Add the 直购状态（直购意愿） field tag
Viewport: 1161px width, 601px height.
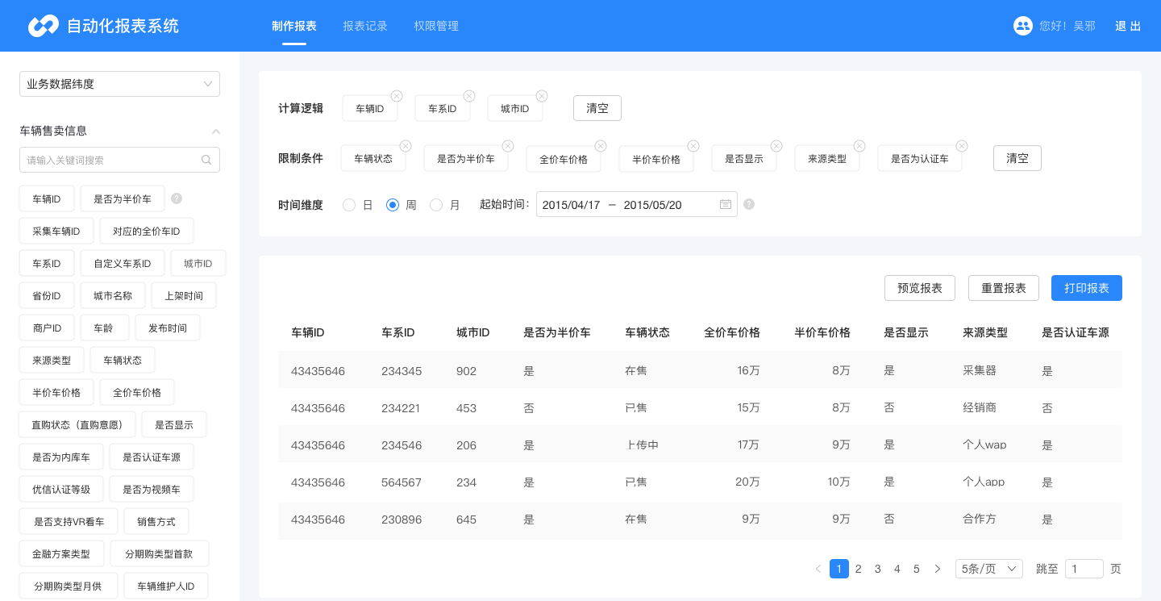tap(77, 424)
